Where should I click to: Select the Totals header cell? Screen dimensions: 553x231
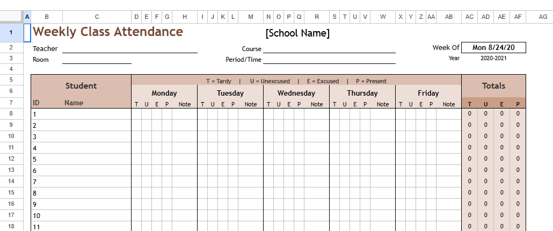pyautogui.click(x=493, y=86)
